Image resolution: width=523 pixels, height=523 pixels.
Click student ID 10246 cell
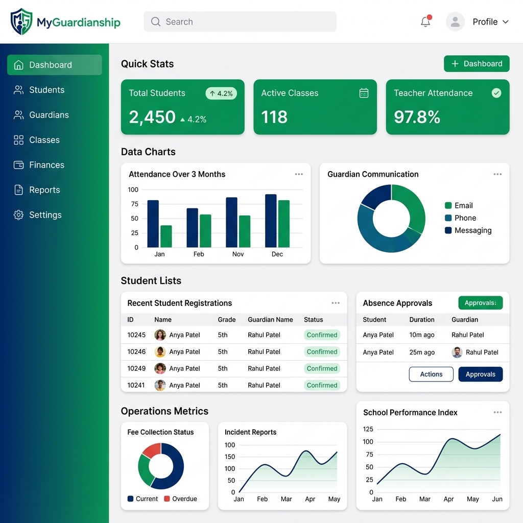click(136, 351)
